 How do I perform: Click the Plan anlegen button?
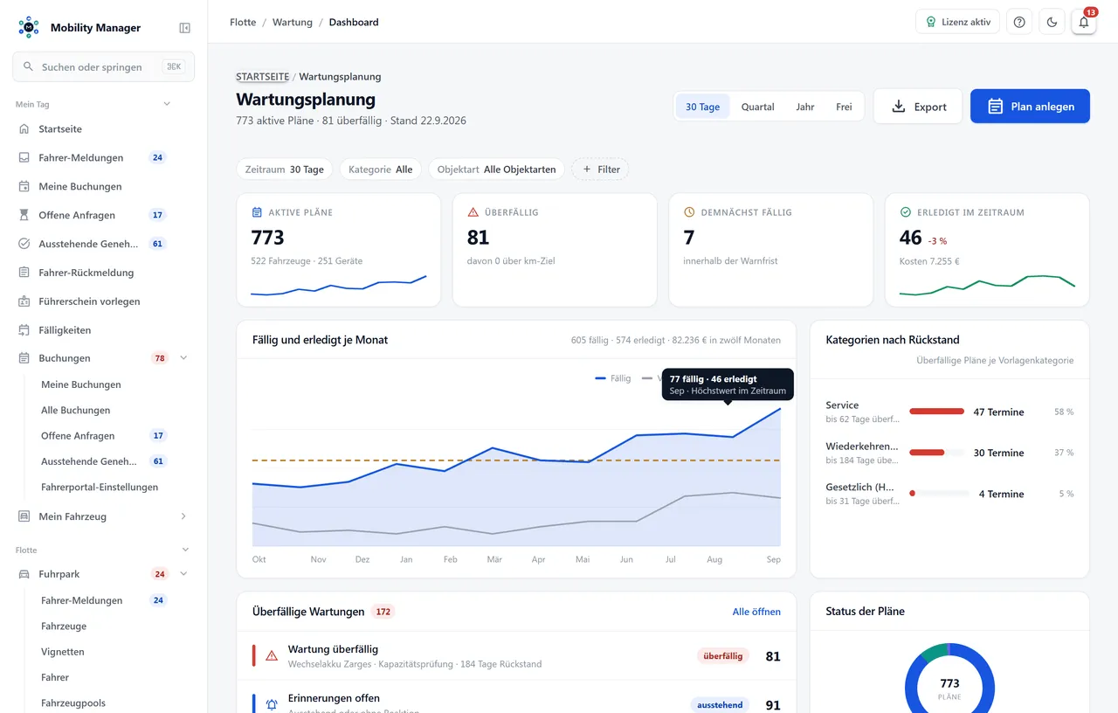coord(1030,107)
